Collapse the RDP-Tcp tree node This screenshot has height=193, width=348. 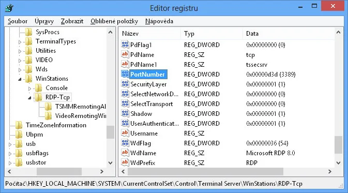[x=29, y=98]
